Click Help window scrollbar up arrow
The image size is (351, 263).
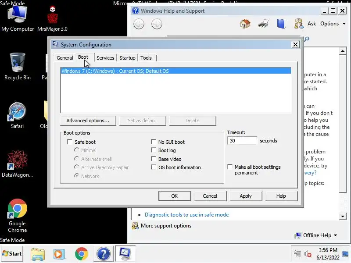pos(343,51)
